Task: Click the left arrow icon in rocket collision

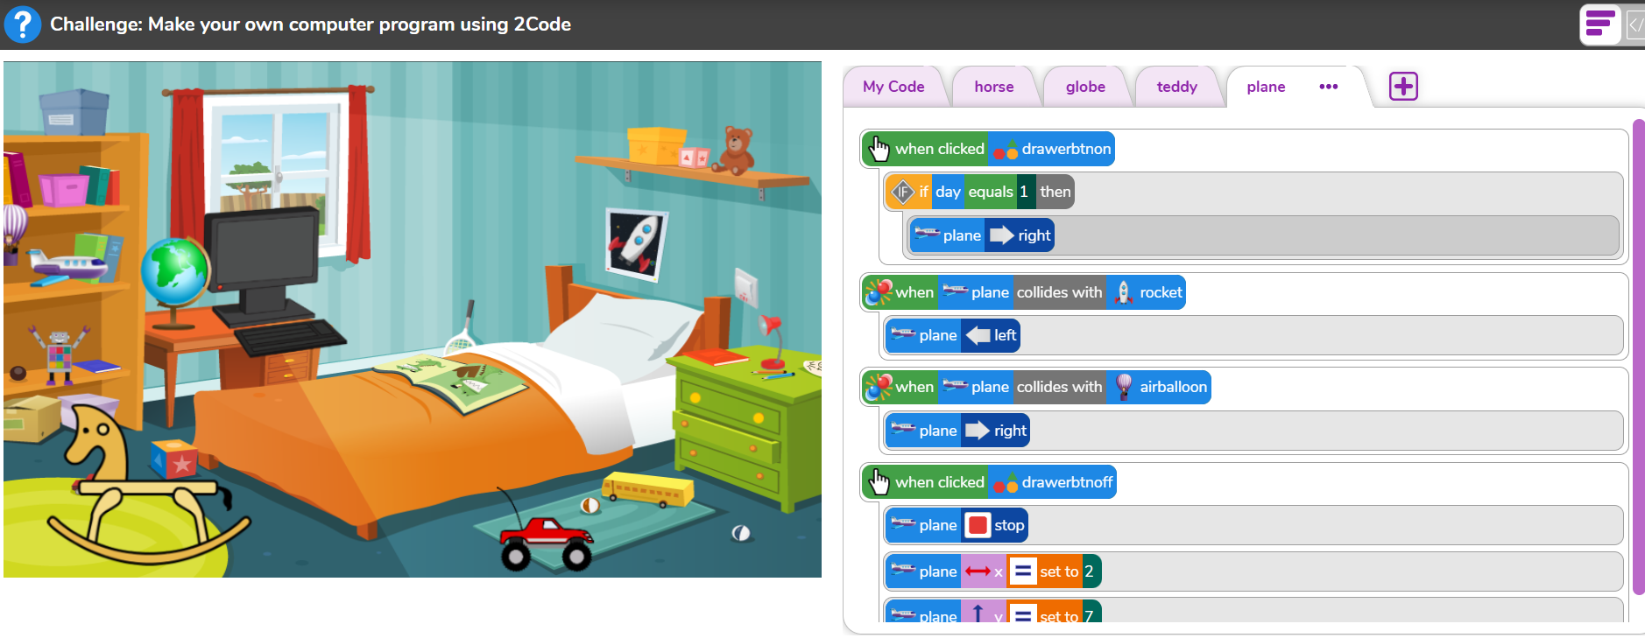Action: [978, 335]
